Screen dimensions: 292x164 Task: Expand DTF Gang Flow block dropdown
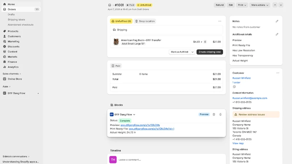click(x=134, y=114)
